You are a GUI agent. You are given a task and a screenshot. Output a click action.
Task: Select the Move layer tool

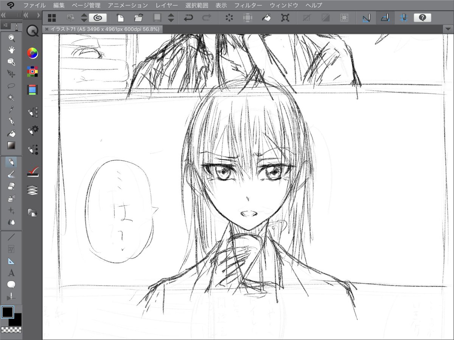pos(11,73)
